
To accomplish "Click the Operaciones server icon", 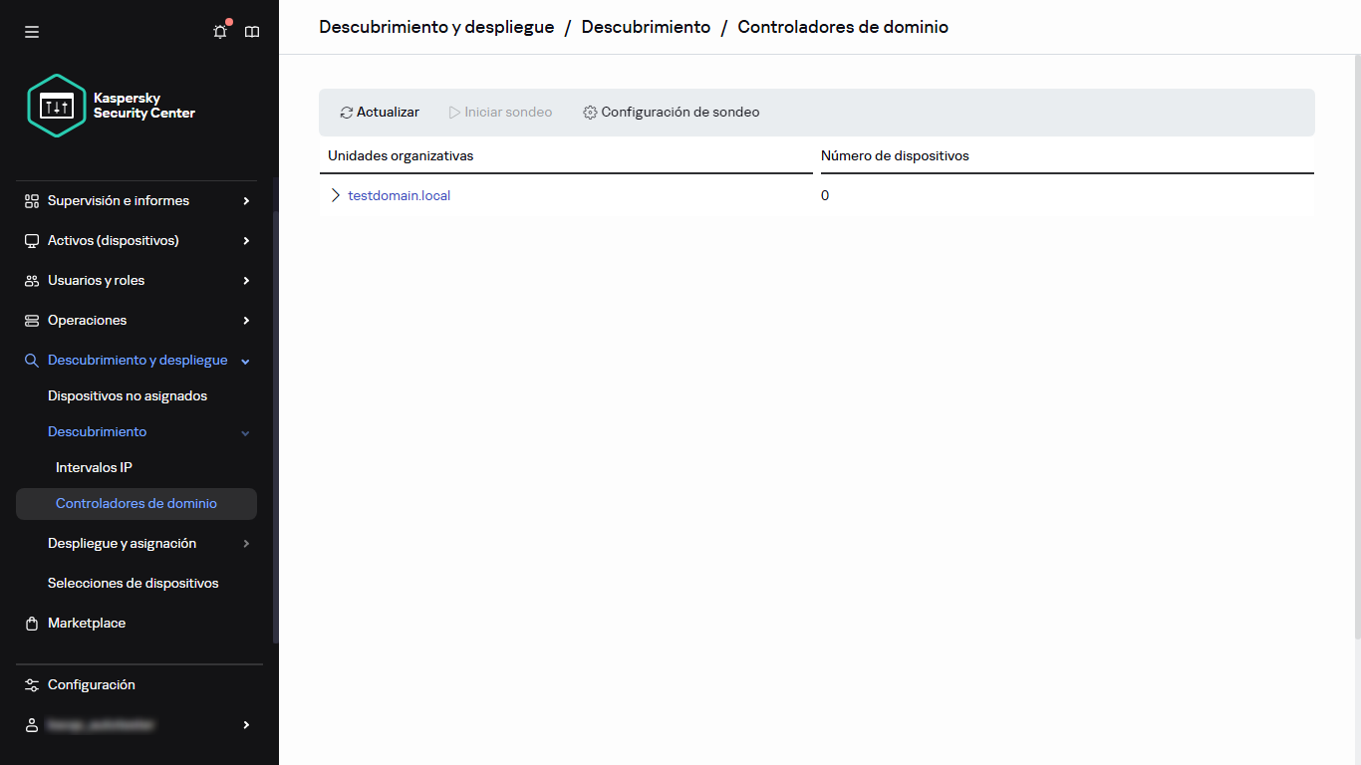I will (32, 321).
